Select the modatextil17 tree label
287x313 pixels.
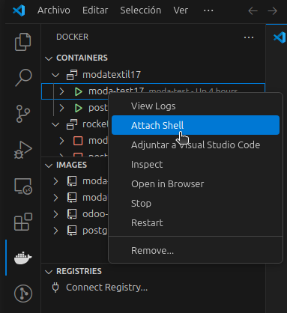tap(112, 75)
